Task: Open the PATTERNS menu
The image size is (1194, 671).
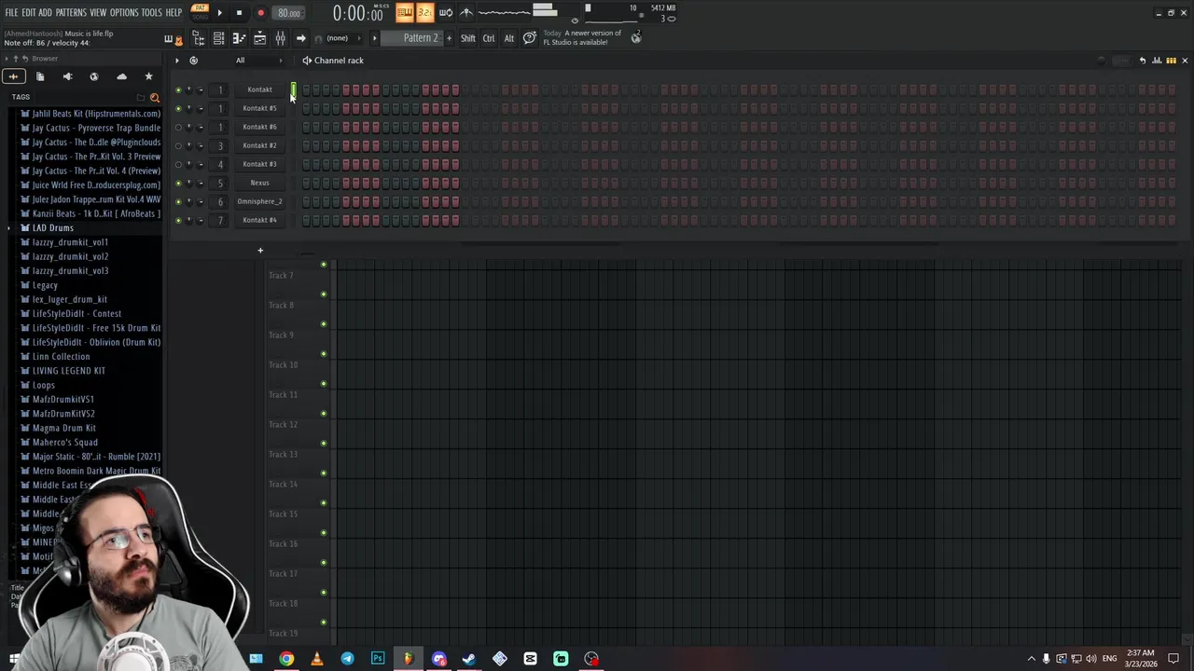Action: [x=71, y=13]
